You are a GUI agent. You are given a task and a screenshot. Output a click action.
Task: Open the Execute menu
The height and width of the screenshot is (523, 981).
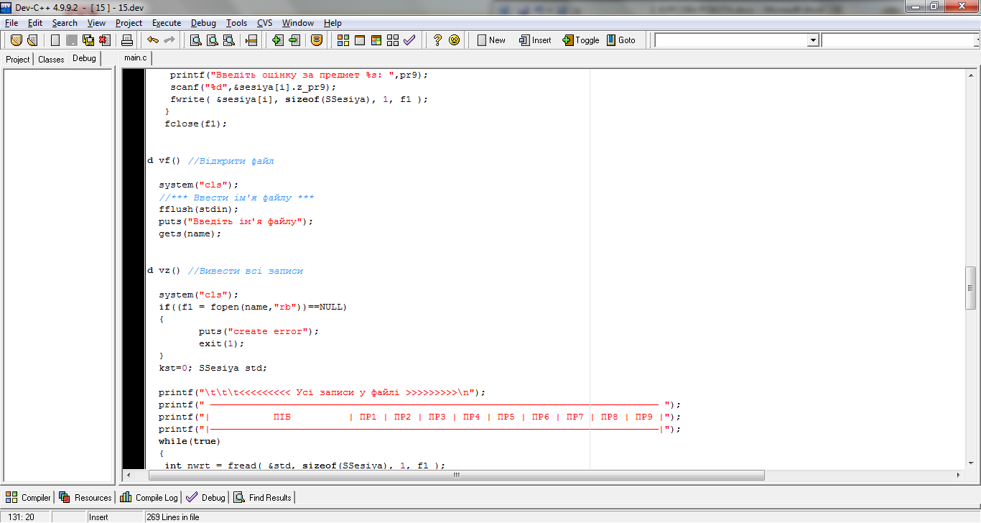click(x=167, y=23)
